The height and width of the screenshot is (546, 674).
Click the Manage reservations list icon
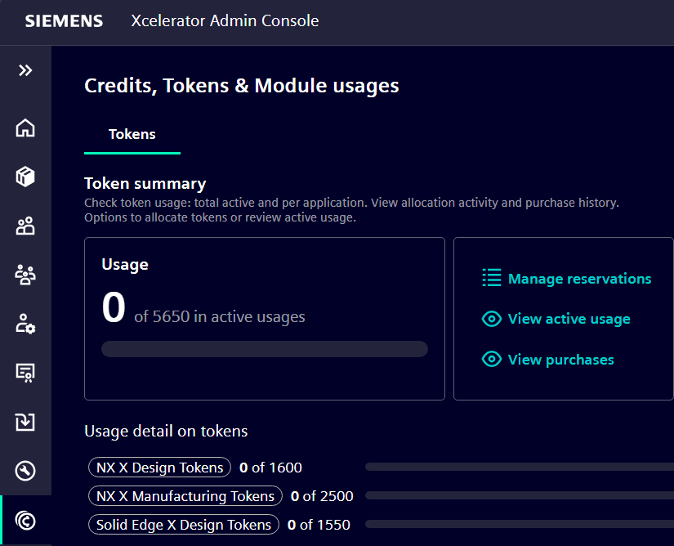point(492,278)
